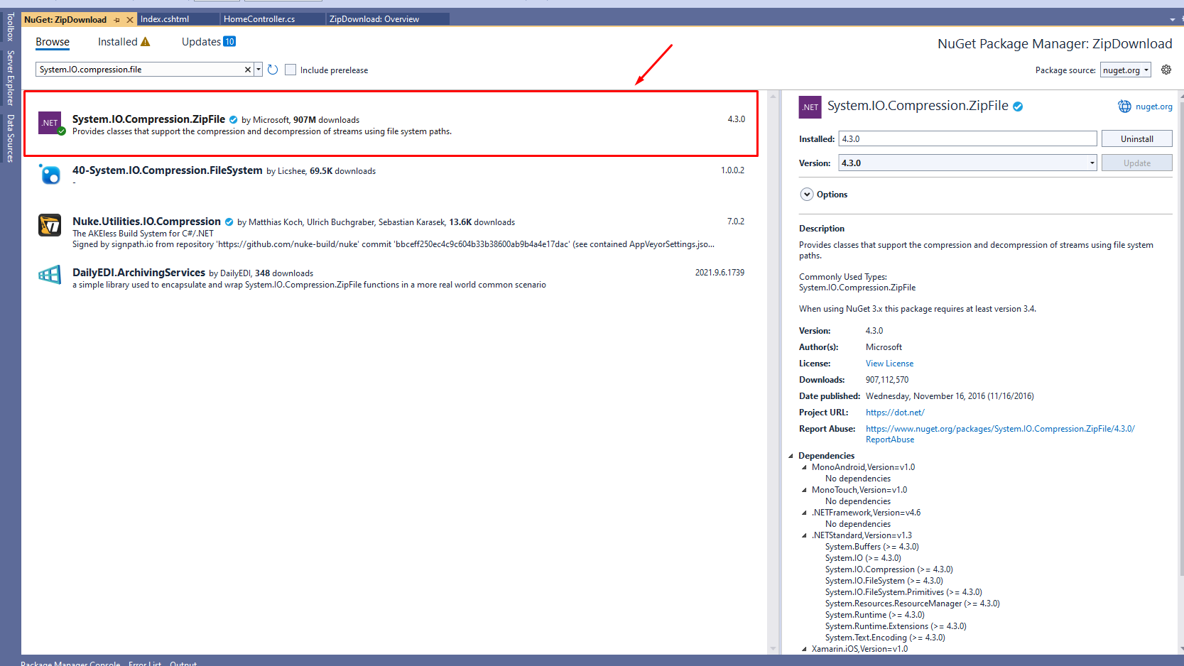Screen dimensions: 1184x666
Task: Clear the search box with the X
Action: (x=248, y=70)
